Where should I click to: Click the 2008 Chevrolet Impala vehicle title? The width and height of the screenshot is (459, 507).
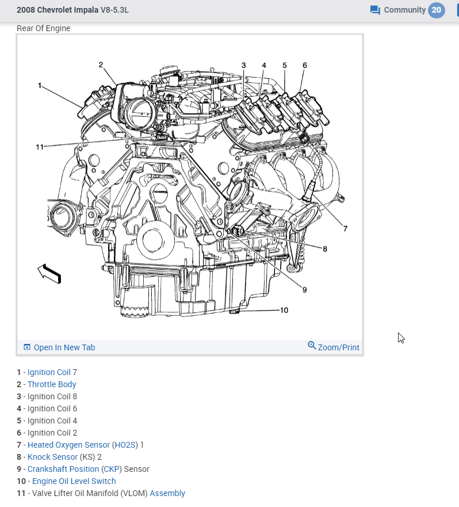click(x=58, y=10)
